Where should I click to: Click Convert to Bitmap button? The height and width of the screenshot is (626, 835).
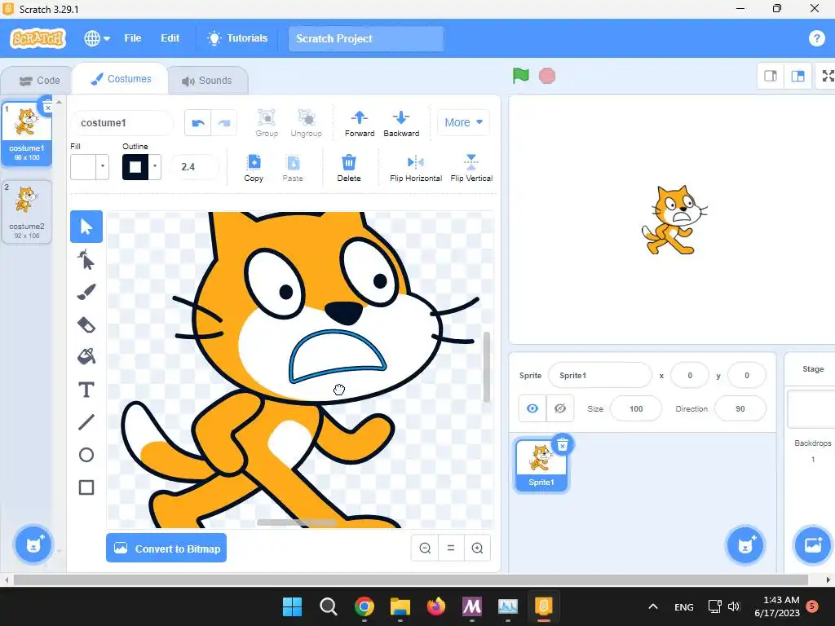pos(166,549)
